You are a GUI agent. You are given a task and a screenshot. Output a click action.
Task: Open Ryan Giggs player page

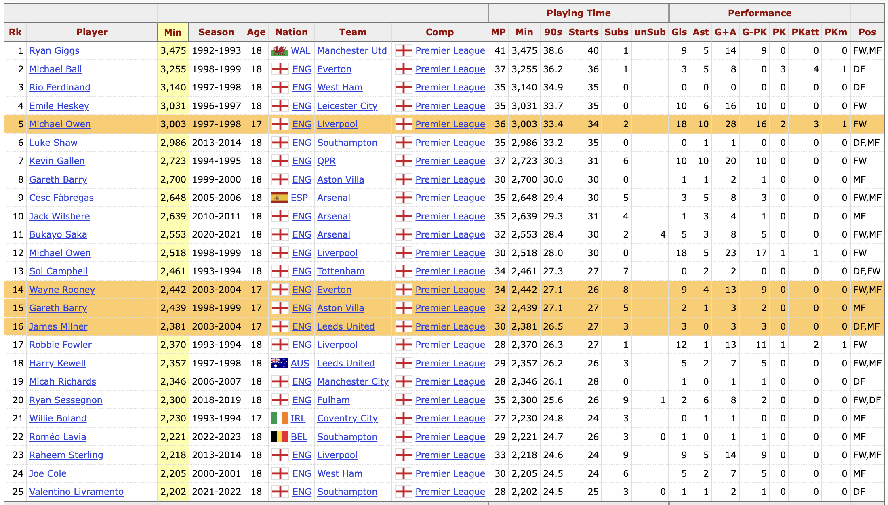point(54,51)
